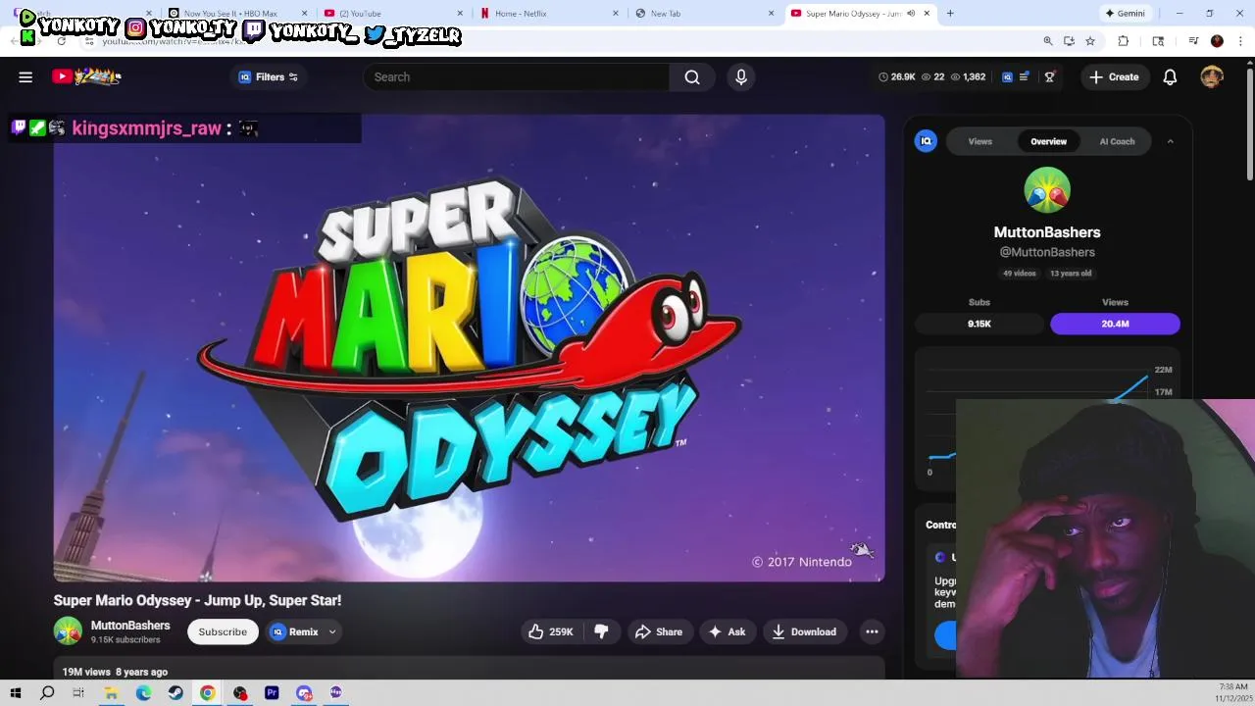Open a new browser tab
Viewport: 1255px width, 706px height.
click(x=950, y=14)
